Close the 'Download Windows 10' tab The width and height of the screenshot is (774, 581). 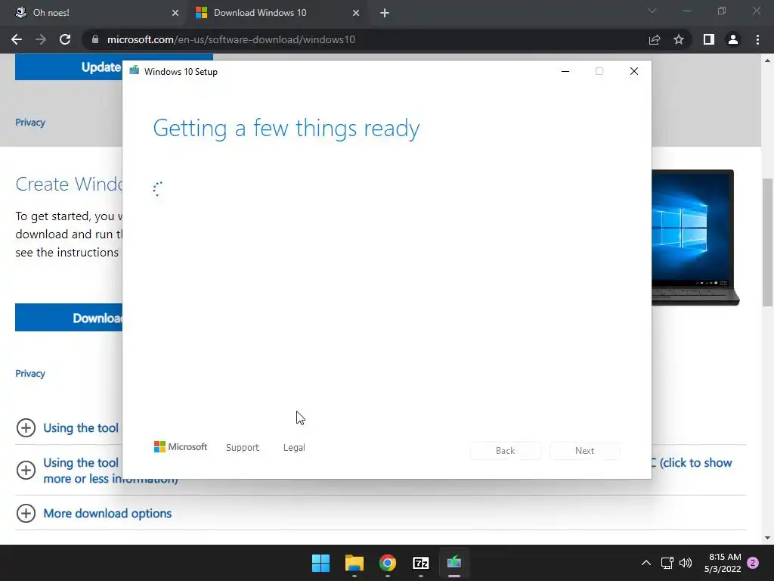point(356,13)
